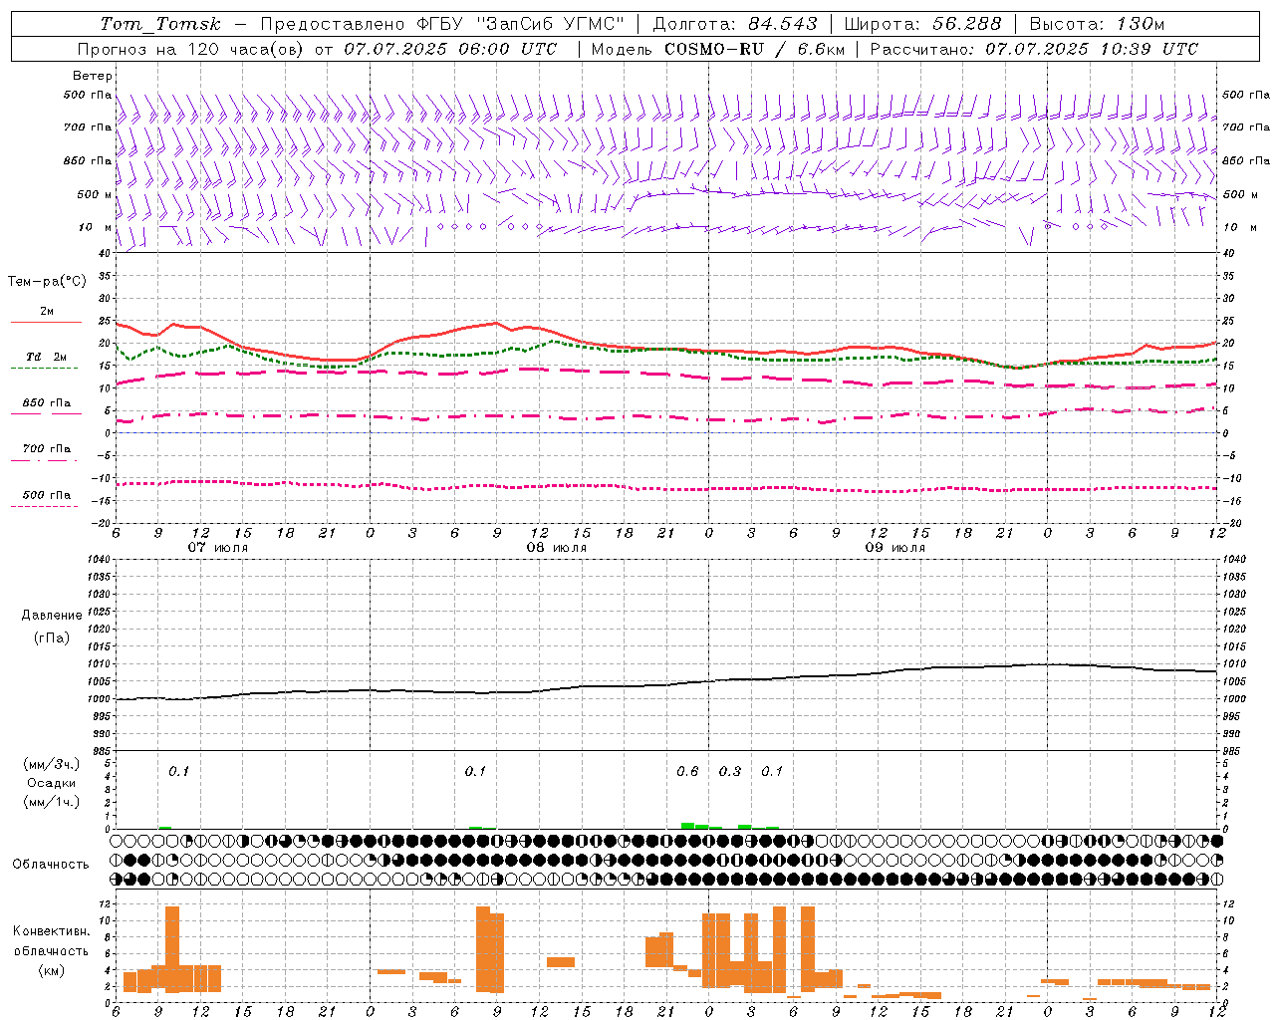Click the 'Конвективн.' convective cloud label
1275x1020 pixels.
(52, 931)
